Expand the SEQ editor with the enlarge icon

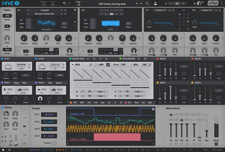(150, 65)
